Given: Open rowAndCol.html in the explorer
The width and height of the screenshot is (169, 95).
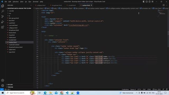Looking at the screenshot, I should pos(14,45).
